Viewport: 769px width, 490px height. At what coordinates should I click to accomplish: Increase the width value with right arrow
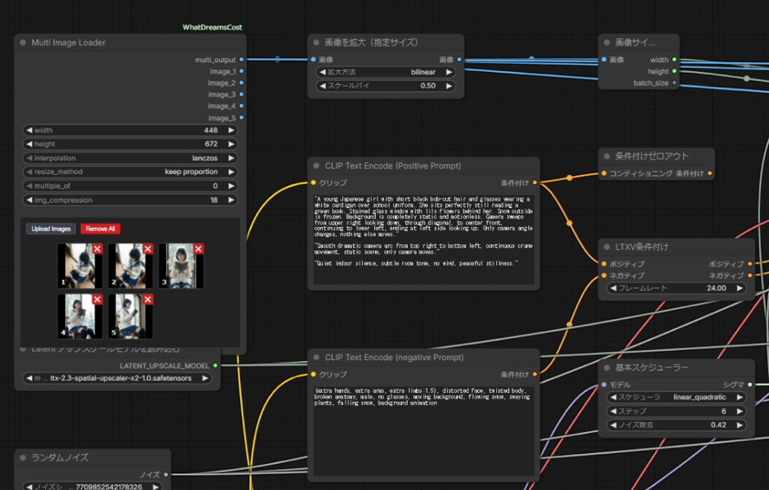click(231, 130)
